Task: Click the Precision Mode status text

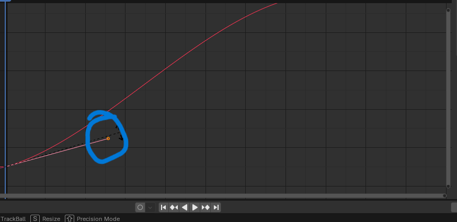Action: tap(98, 219)
